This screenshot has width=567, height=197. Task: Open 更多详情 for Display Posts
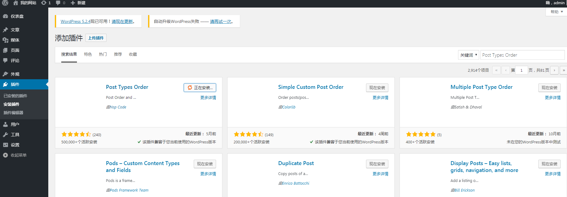553,174
